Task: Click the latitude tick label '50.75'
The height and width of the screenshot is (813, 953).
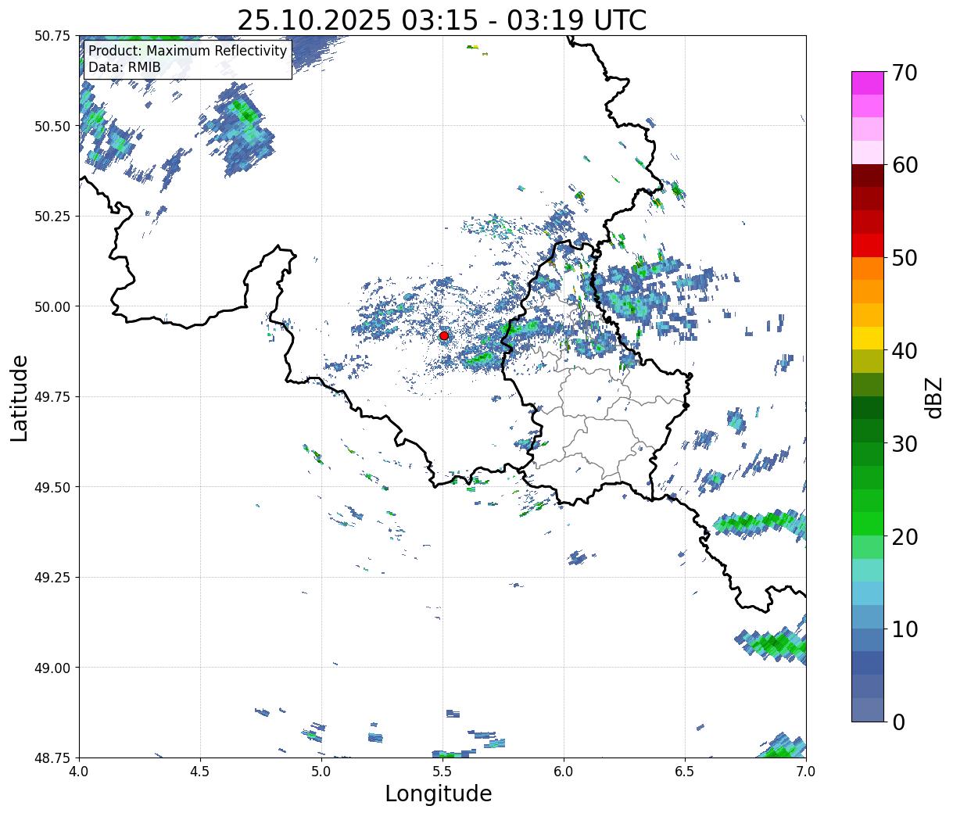Action: (x=52, y=36)
